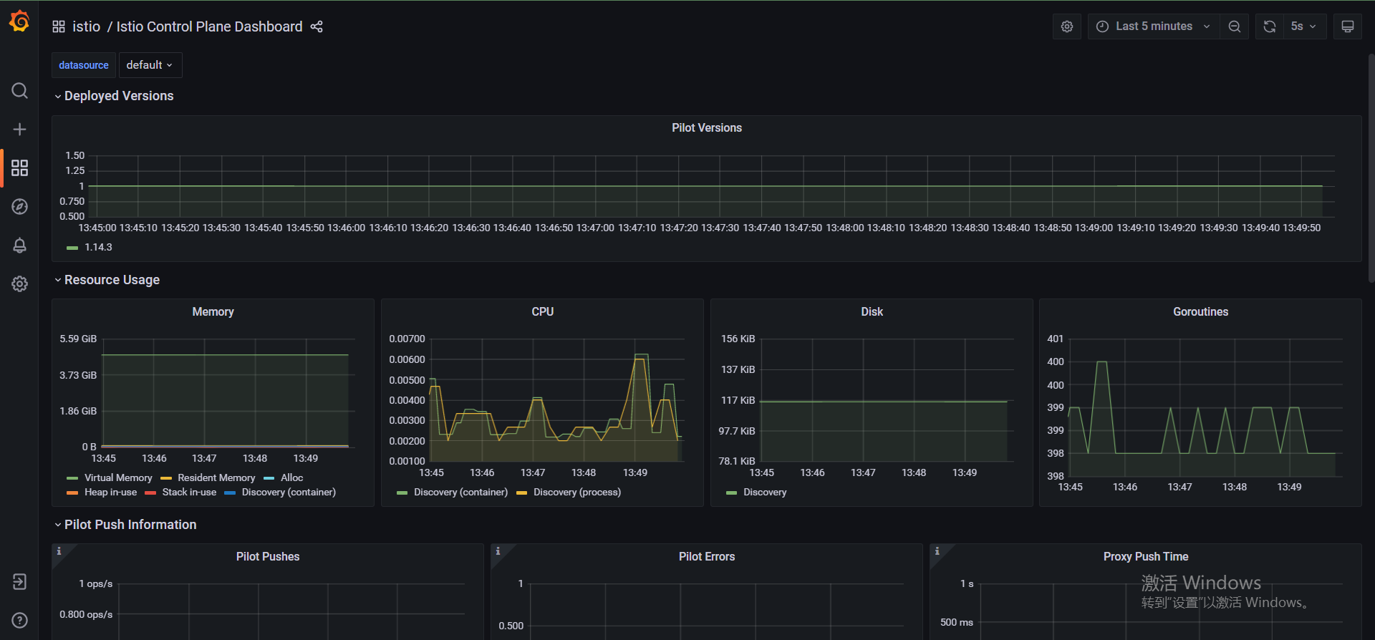This screenshot has height=640, width=1375.
Task: Click the istio folder breadcrumb link
Action: (87, 26)
